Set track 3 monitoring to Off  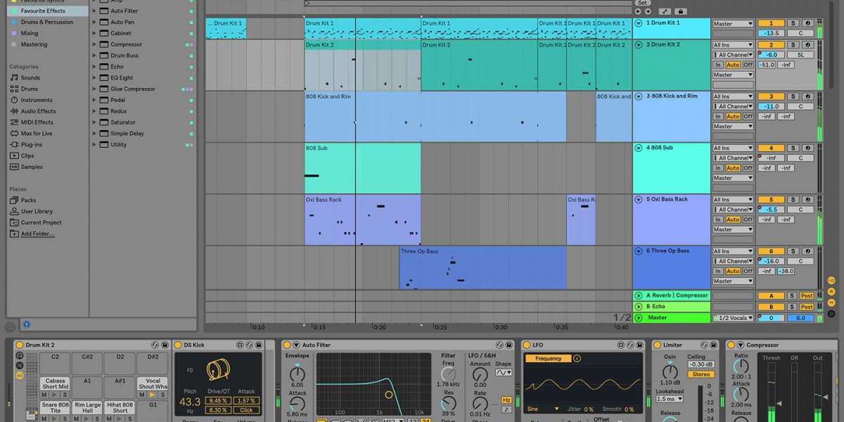(748, 117)
